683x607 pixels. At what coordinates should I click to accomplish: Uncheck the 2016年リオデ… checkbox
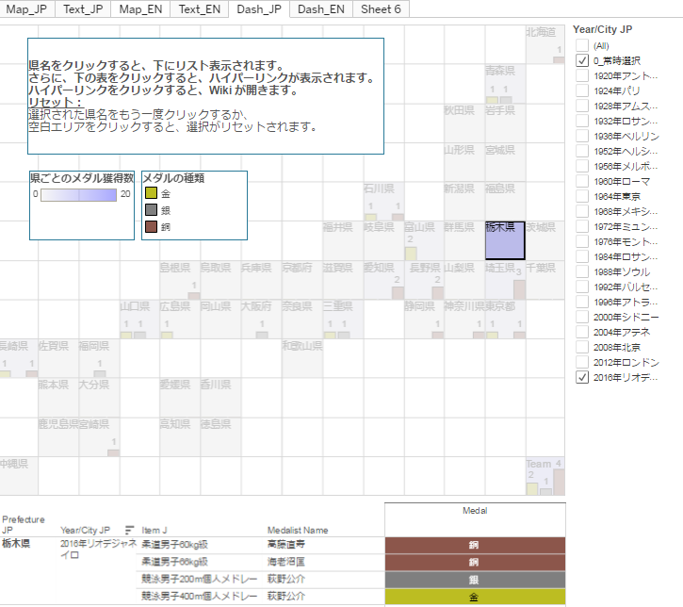[x=582, y=377]
